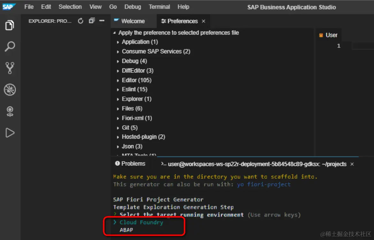Click the User preferences file icon

click(321, 35)
